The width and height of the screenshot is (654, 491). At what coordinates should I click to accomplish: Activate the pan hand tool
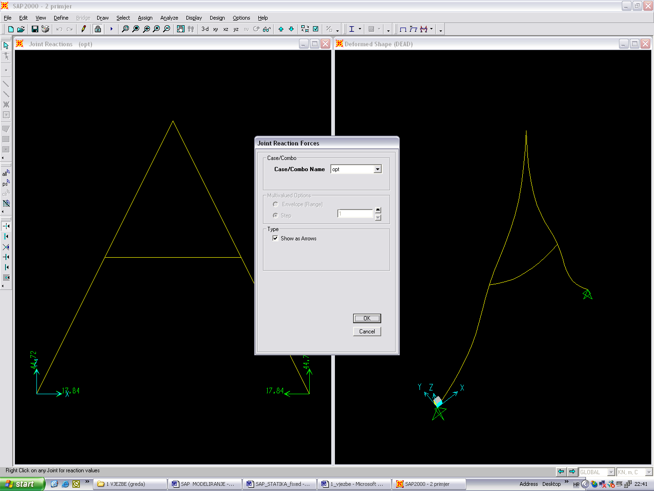180,29
